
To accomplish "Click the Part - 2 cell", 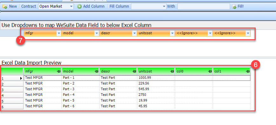I will 80,84.
